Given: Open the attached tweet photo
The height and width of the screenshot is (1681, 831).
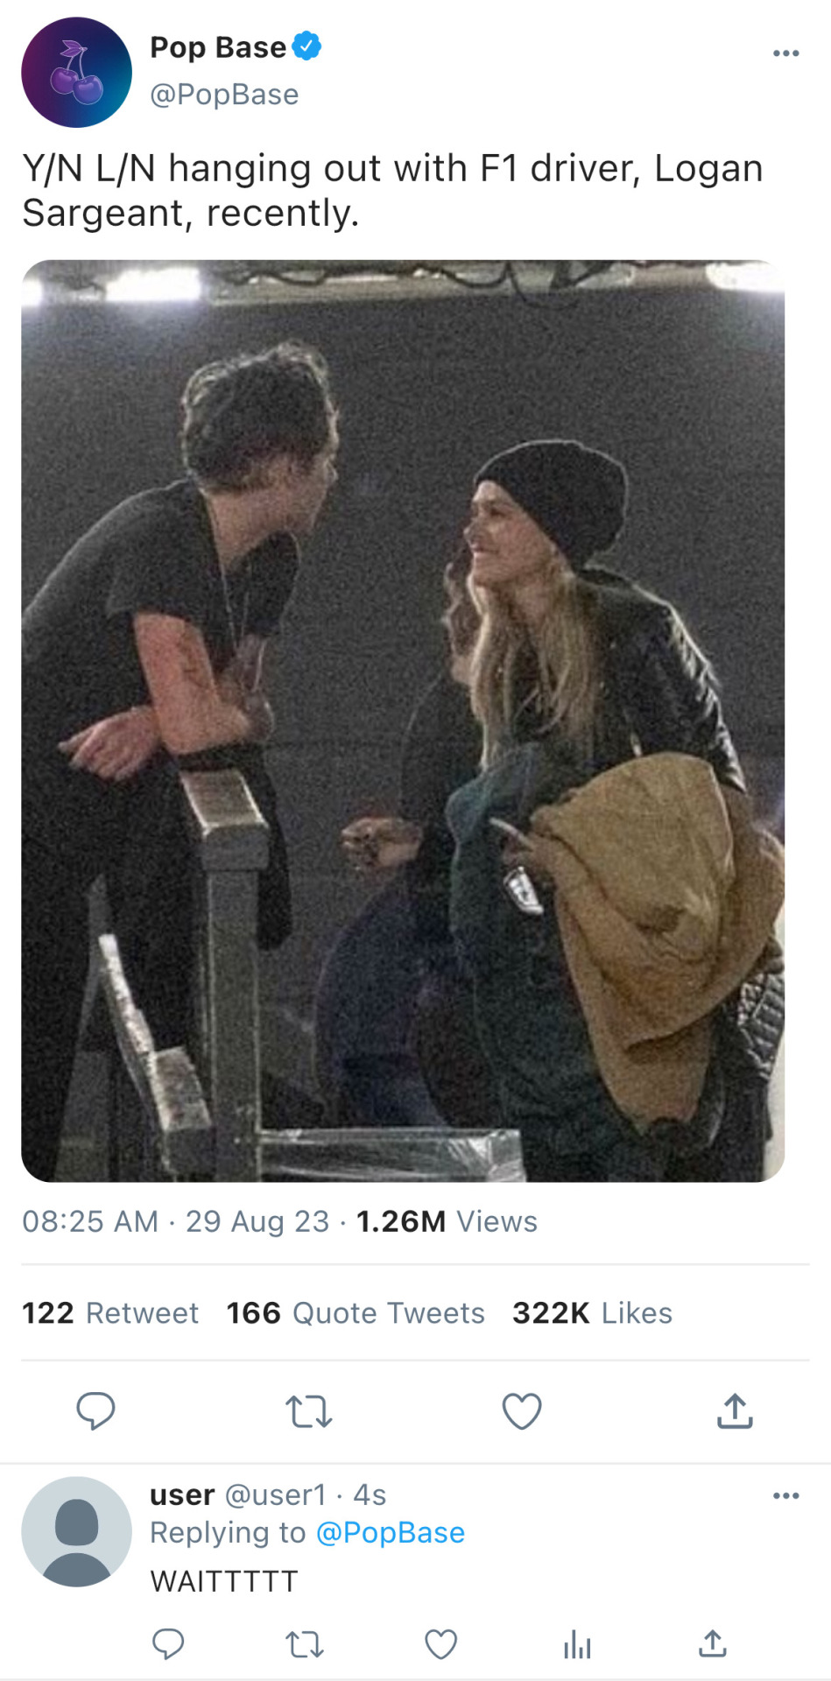Looking at the screenshot, I should 403,721.
